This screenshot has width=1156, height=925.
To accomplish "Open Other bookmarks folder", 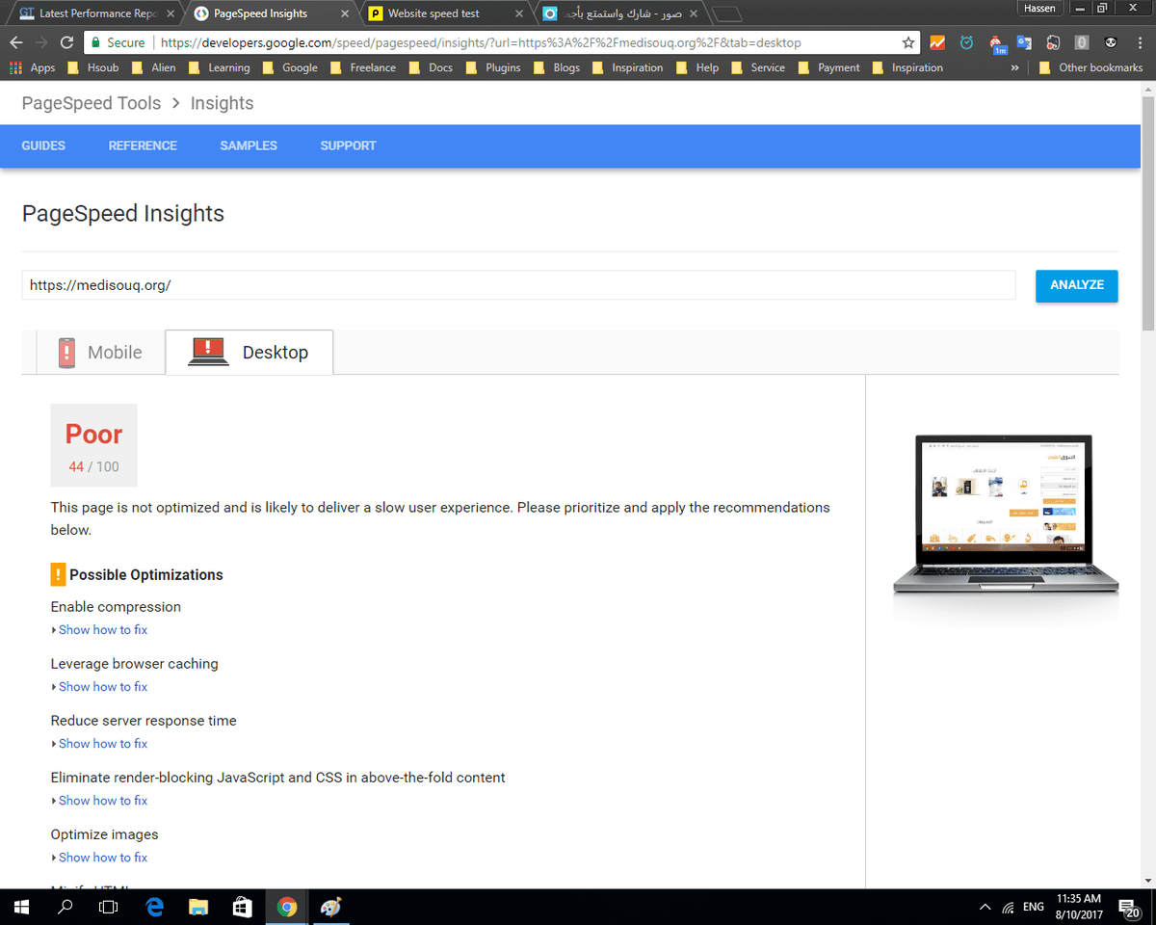I will click(x=1090, y=67).
